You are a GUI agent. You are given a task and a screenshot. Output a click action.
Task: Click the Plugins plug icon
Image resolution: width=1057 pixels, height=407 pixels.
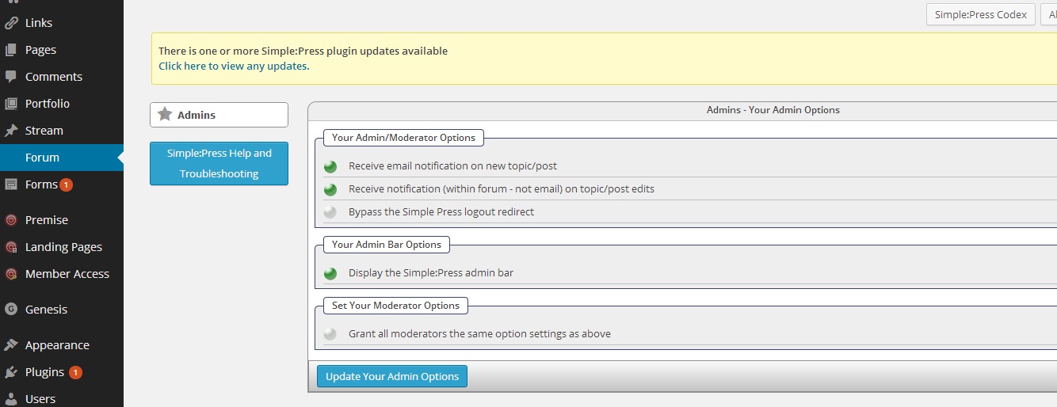(x=11, y=372)
